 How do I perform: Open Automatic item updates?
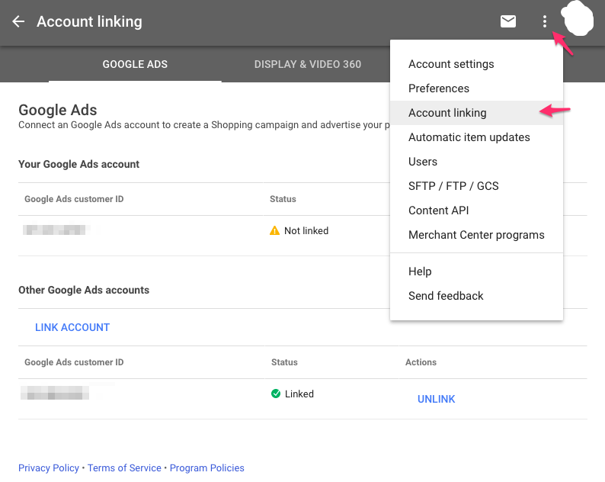click(x=469, y=137)
